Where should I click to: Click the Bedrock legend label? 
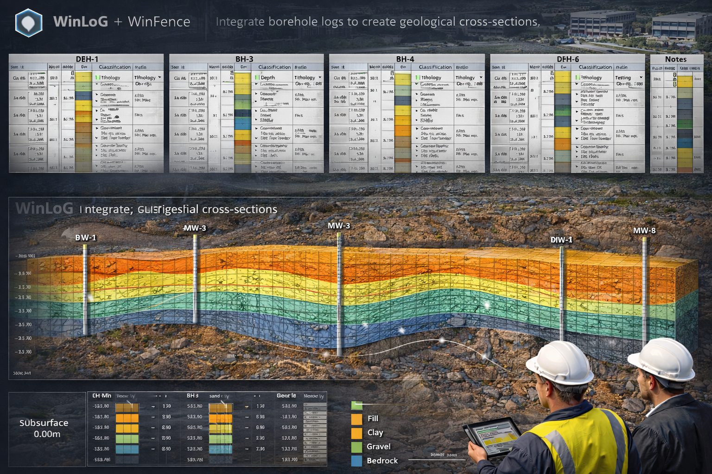(382, 460)
